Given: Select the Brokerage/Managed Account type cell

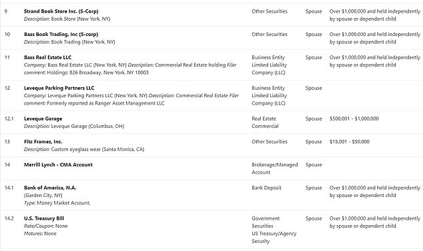Looking at the screenshot, I should (275, 168).
